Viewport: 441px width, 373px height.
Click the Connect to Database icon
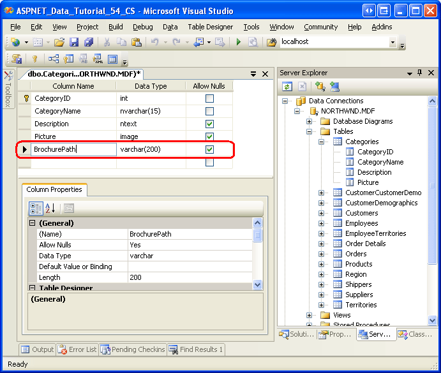(x=319, y=87)
